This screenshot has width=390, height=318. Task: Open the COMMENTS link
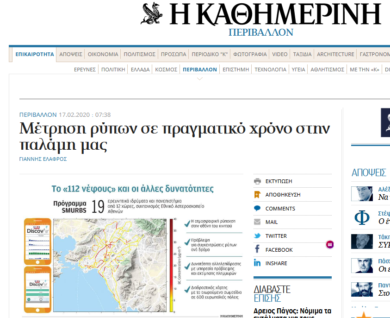pyautogui.click(x=280, y=209)
